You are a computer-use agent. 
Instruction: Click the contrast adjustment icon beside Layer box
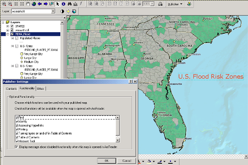62,12
